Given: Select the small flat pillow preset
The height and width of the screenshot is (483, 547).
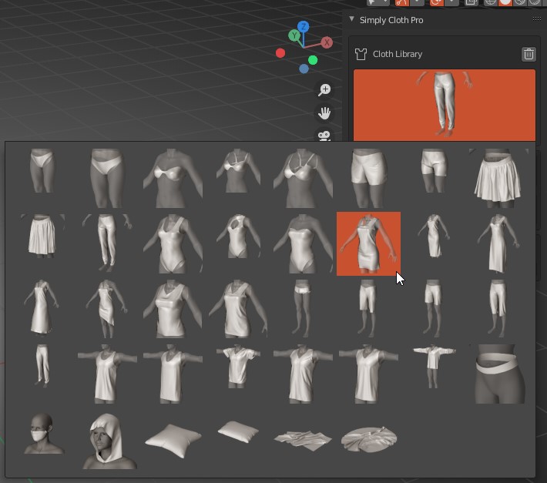Looking at the screenshot, I should [238, 431].
